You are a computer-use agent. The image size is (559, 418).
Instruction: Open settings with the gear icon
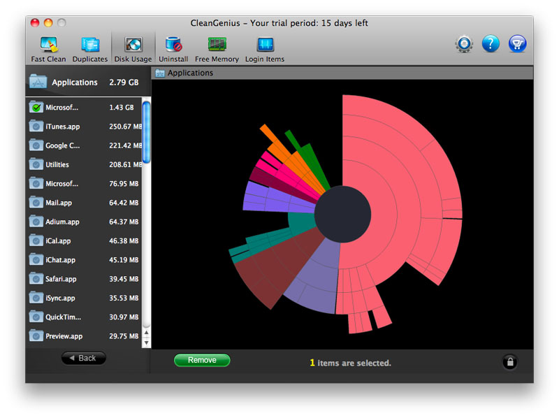point(464,44)
